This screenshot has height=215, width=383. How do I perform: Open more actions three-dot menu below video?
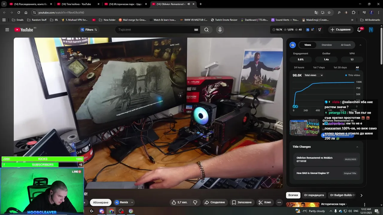point(279,202)
